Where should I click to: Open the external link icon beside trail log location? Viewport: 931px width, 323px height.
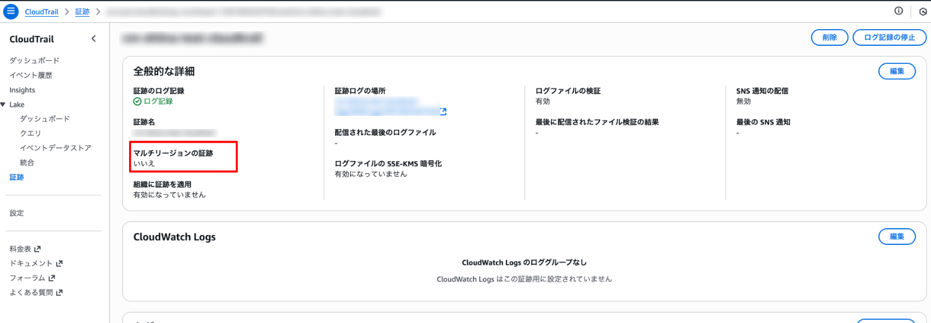pyautogui.click(x=443, y=112)
